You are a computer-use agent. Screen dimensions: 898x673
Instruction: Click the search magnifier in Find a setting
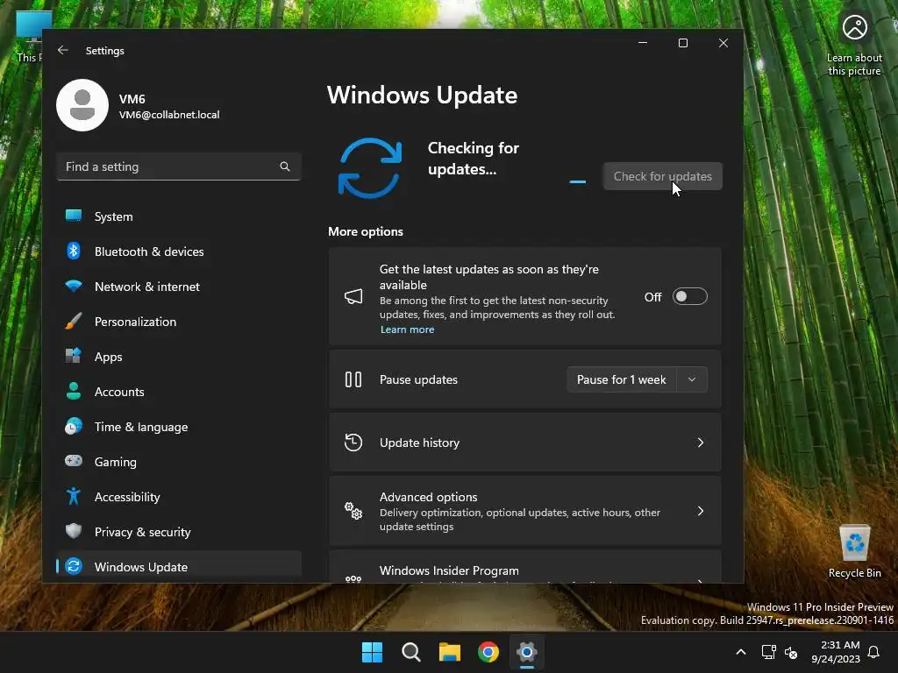(285, 166)
